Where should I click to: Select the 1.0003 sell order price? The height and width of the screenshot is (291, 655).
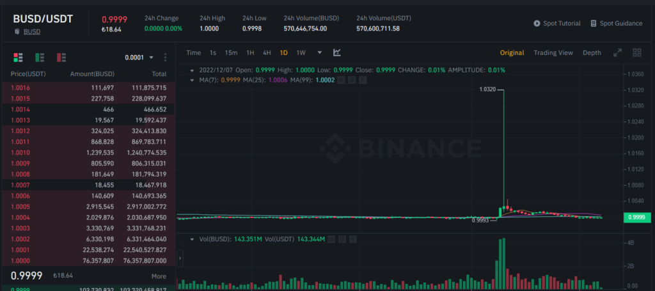pyautogui.click(x=21, y=228)
